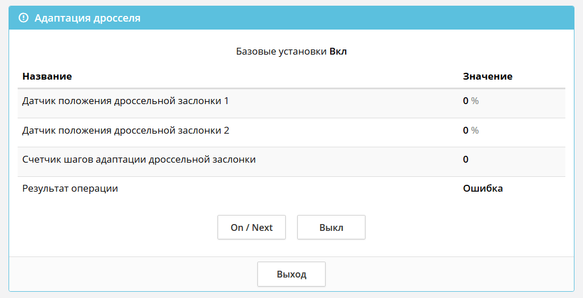Image resolution: width=583 pixels, height=298 pixels.
Task: Click the Значение column header
Action: (x=487, y=76)
